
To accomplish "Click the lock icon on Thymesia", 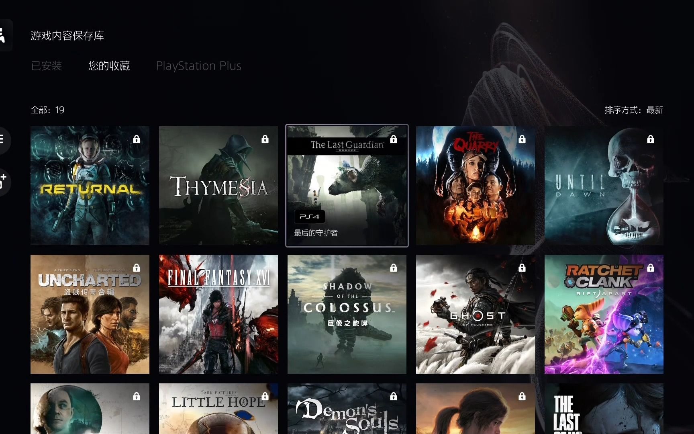I will tap(265, 139).
